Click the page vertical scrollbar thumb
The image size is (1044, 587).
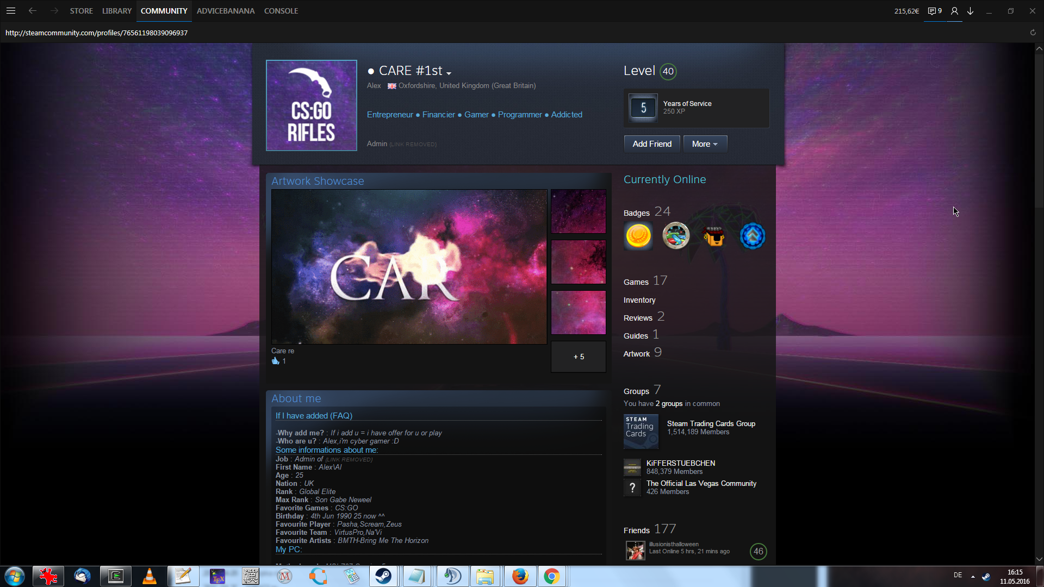click(1039, 130)
